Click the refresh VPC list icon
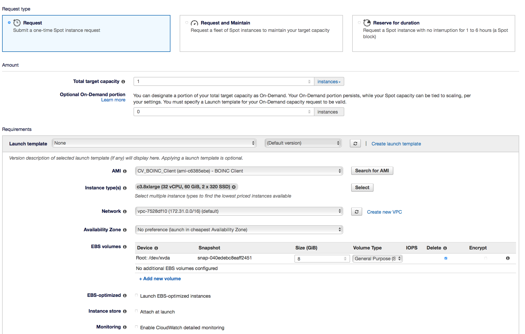 [x=356, y=212]
